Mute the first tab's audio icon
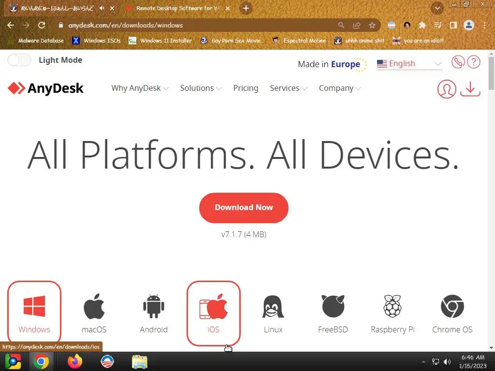Viewport: 495px width, 371px height. 102,8
